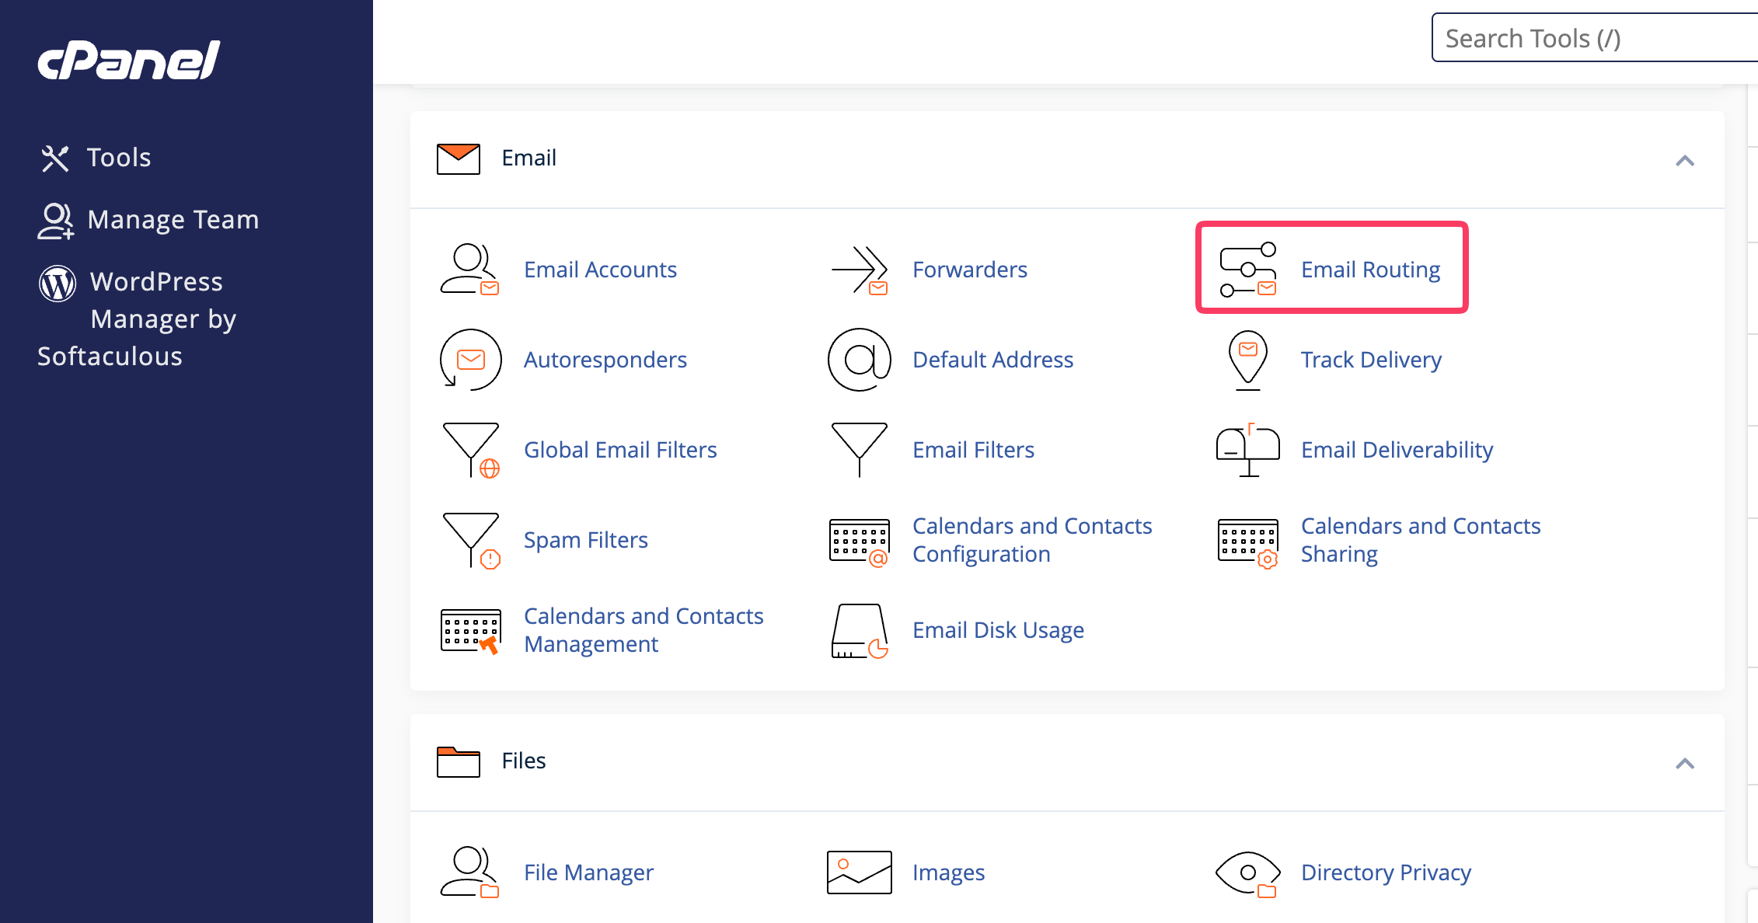Click the Email section header title
Viewport: 1758px width, 923px height.
coord(528,158)
